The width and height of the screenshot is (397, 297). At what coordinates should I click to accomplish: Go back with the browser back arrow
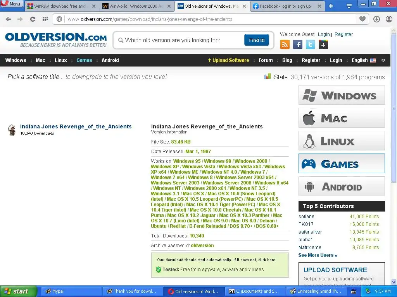(x=8, y=19)
